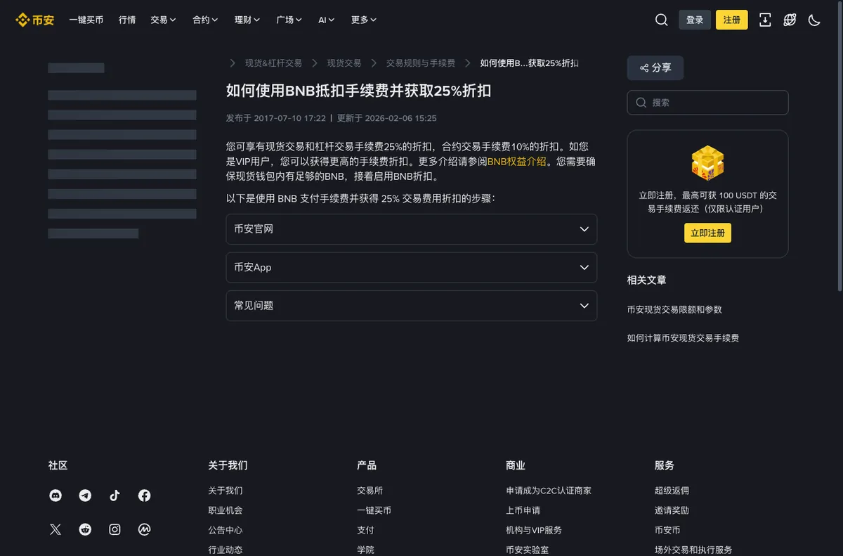Open the 交易 dropdown menu
Image resolution: width=843 pixels, height=556 pixels.
pyautogui.click(x=163, y=20)
